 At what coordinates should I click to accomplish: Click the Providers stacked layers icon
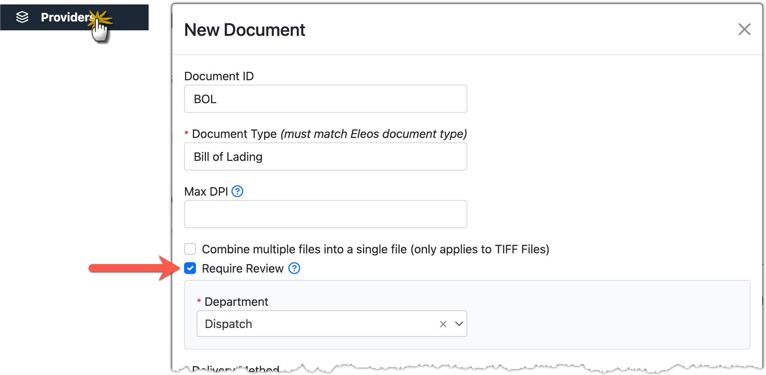[x=22, y=17]
